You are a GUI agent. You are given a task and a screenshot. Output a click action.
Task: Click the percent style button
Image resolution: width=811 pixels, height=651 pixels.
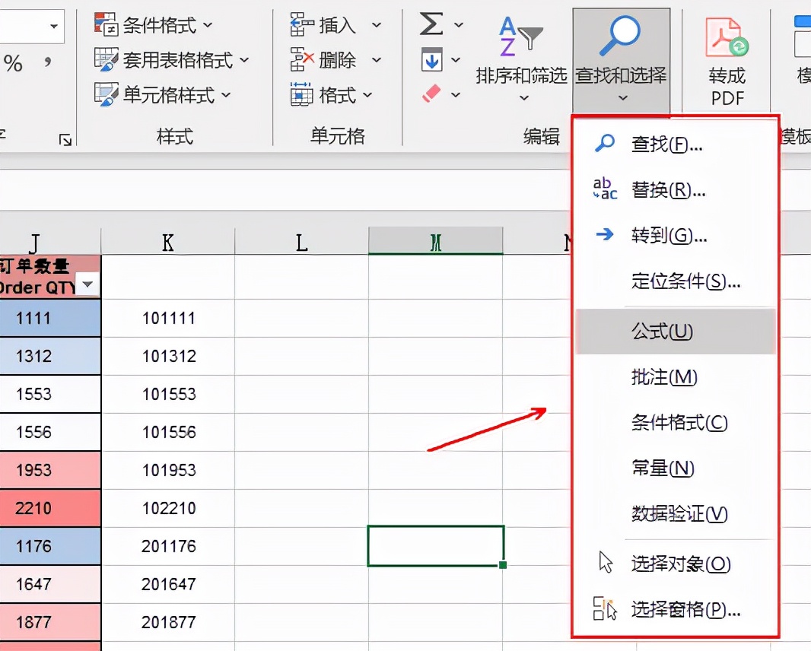13,63
